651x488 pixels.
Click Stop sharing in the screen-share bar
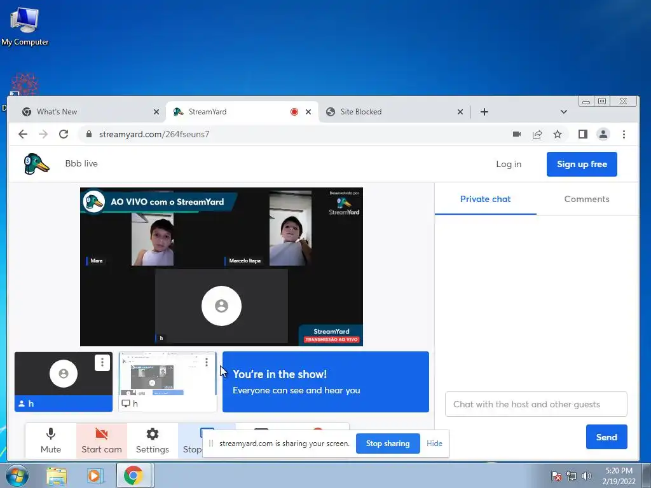(x=388, y=443)
